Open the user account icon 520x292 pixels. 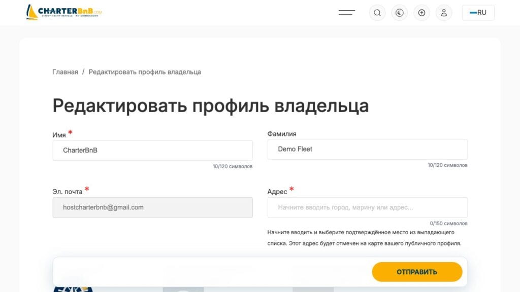444,13
